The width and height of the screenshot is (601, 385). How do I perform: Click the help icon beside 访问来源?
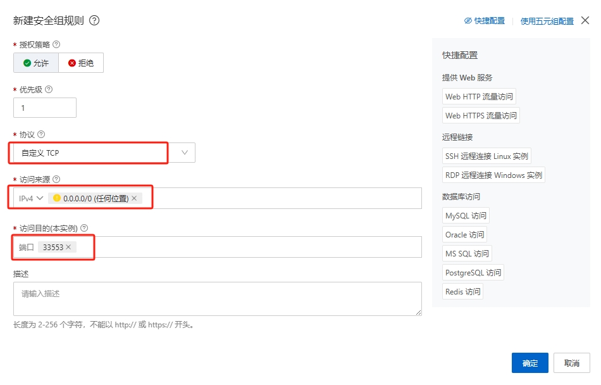coord(56,179)
